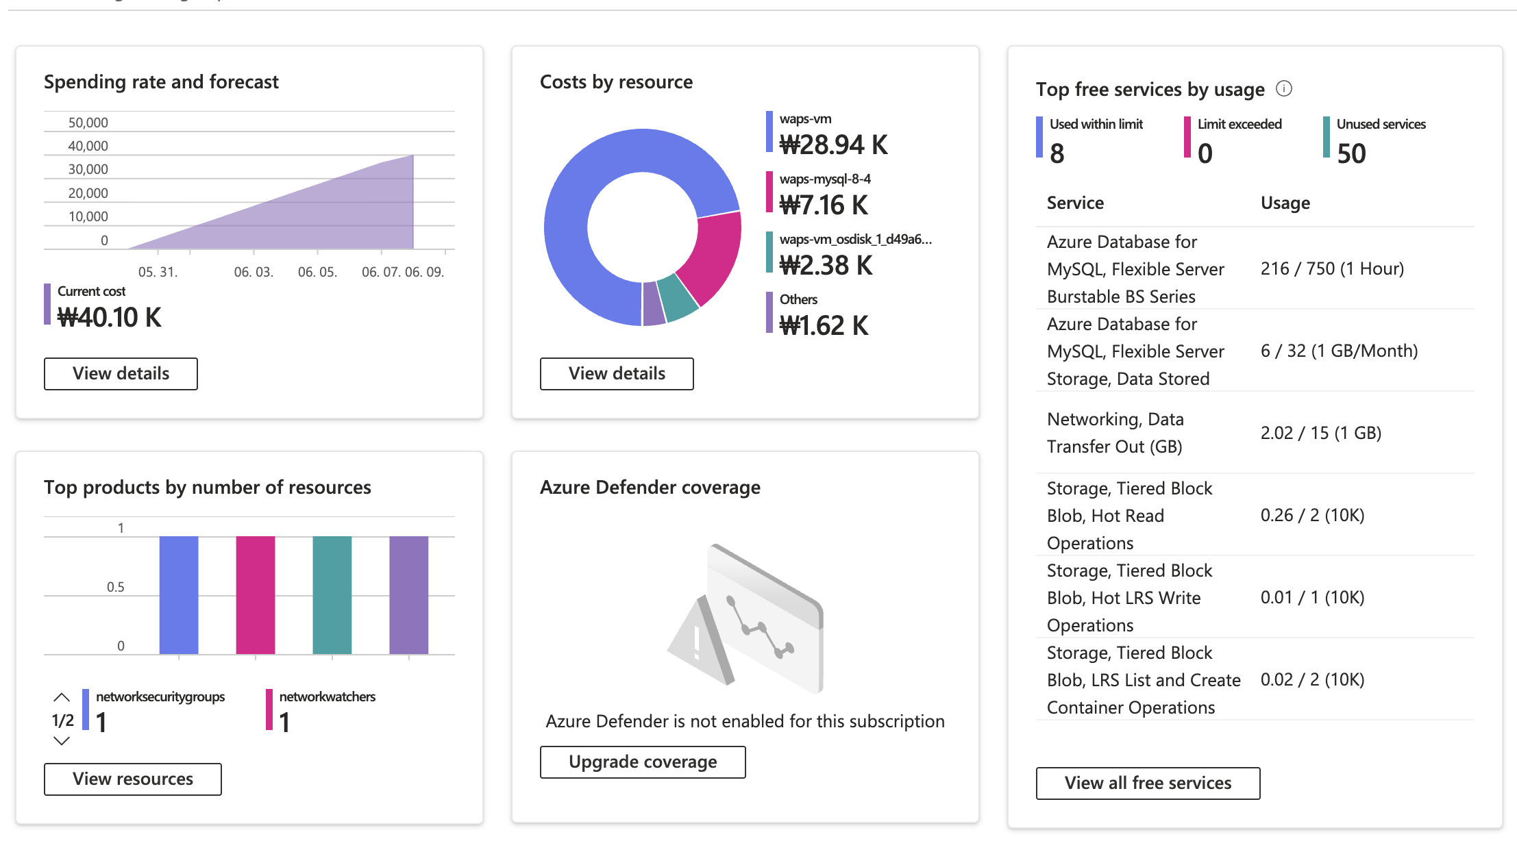Click the pink bar in Top products chart
Viewport: 1517px width, 841px height.
256,595
